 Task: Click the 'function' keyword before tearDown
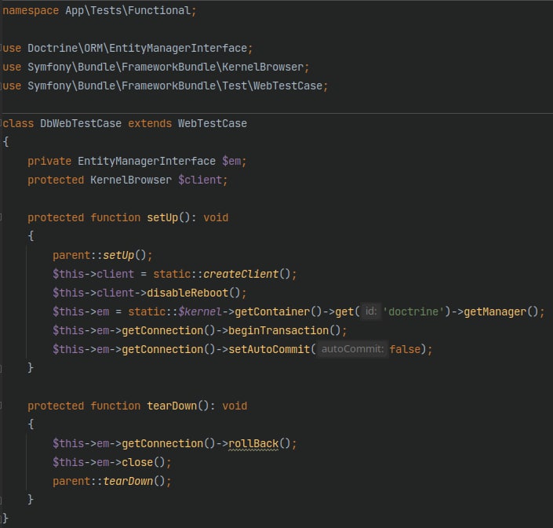(x=115, y=406)
